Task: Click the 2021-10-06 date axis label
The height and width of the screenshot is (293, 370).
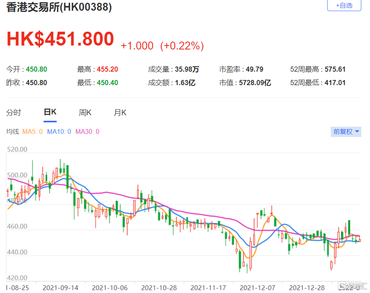Action: [x=110, y=288]
